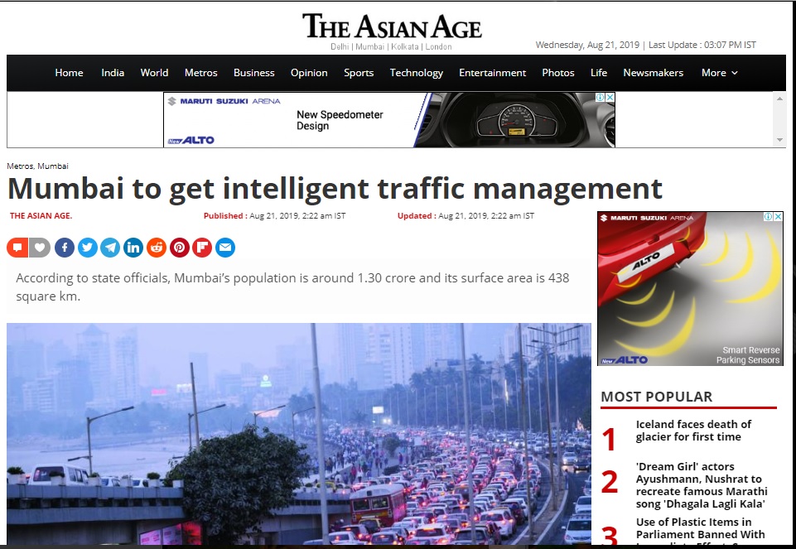This screenshot has height=549, width=796.
Task: Share article on Flipboard
Action: [x=202, y=248]
